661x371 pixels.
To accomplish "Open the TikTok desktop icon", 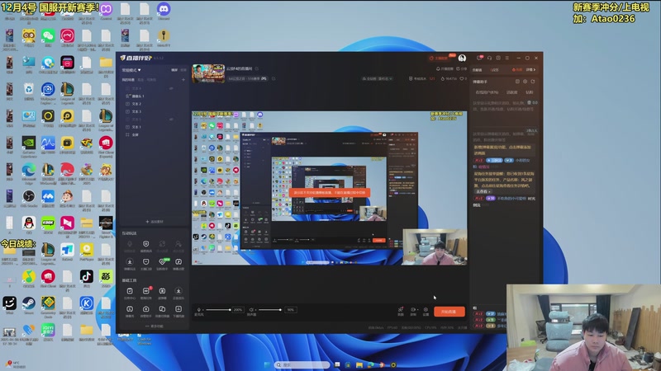I will click(87, 276).
